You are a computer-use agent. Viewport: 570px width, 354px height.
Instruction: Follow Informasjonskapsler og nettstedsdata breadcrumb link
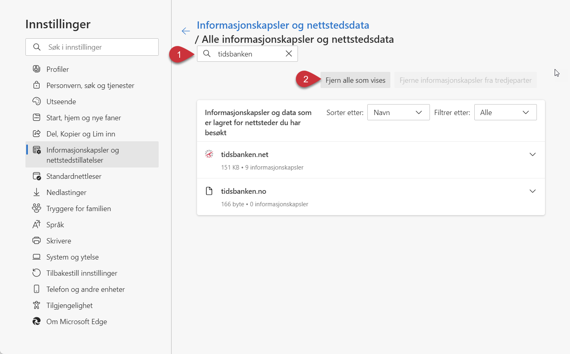(x=283, y=25)
